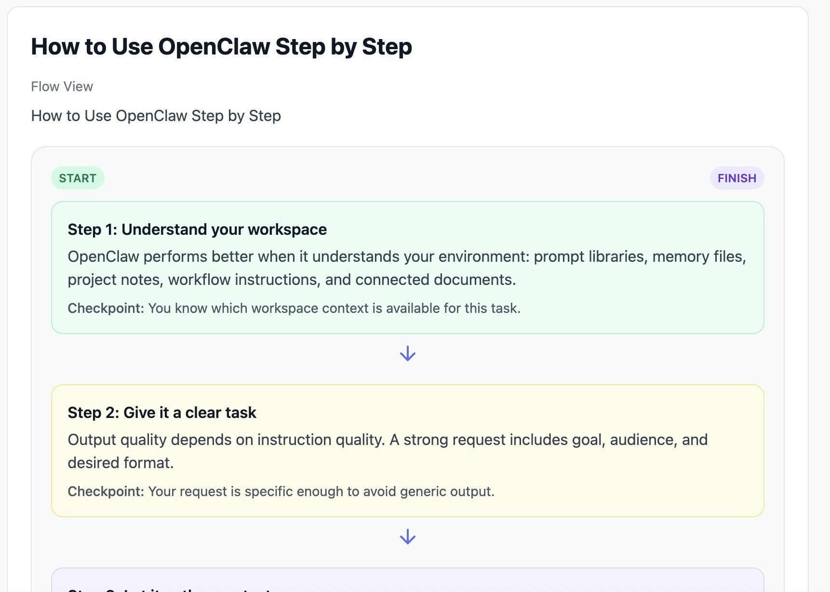Screen dimensions: 830x592
Task: Click the subtitle 'How to Use OpenClaw Step by Step'
Action: tap(156, 116)
